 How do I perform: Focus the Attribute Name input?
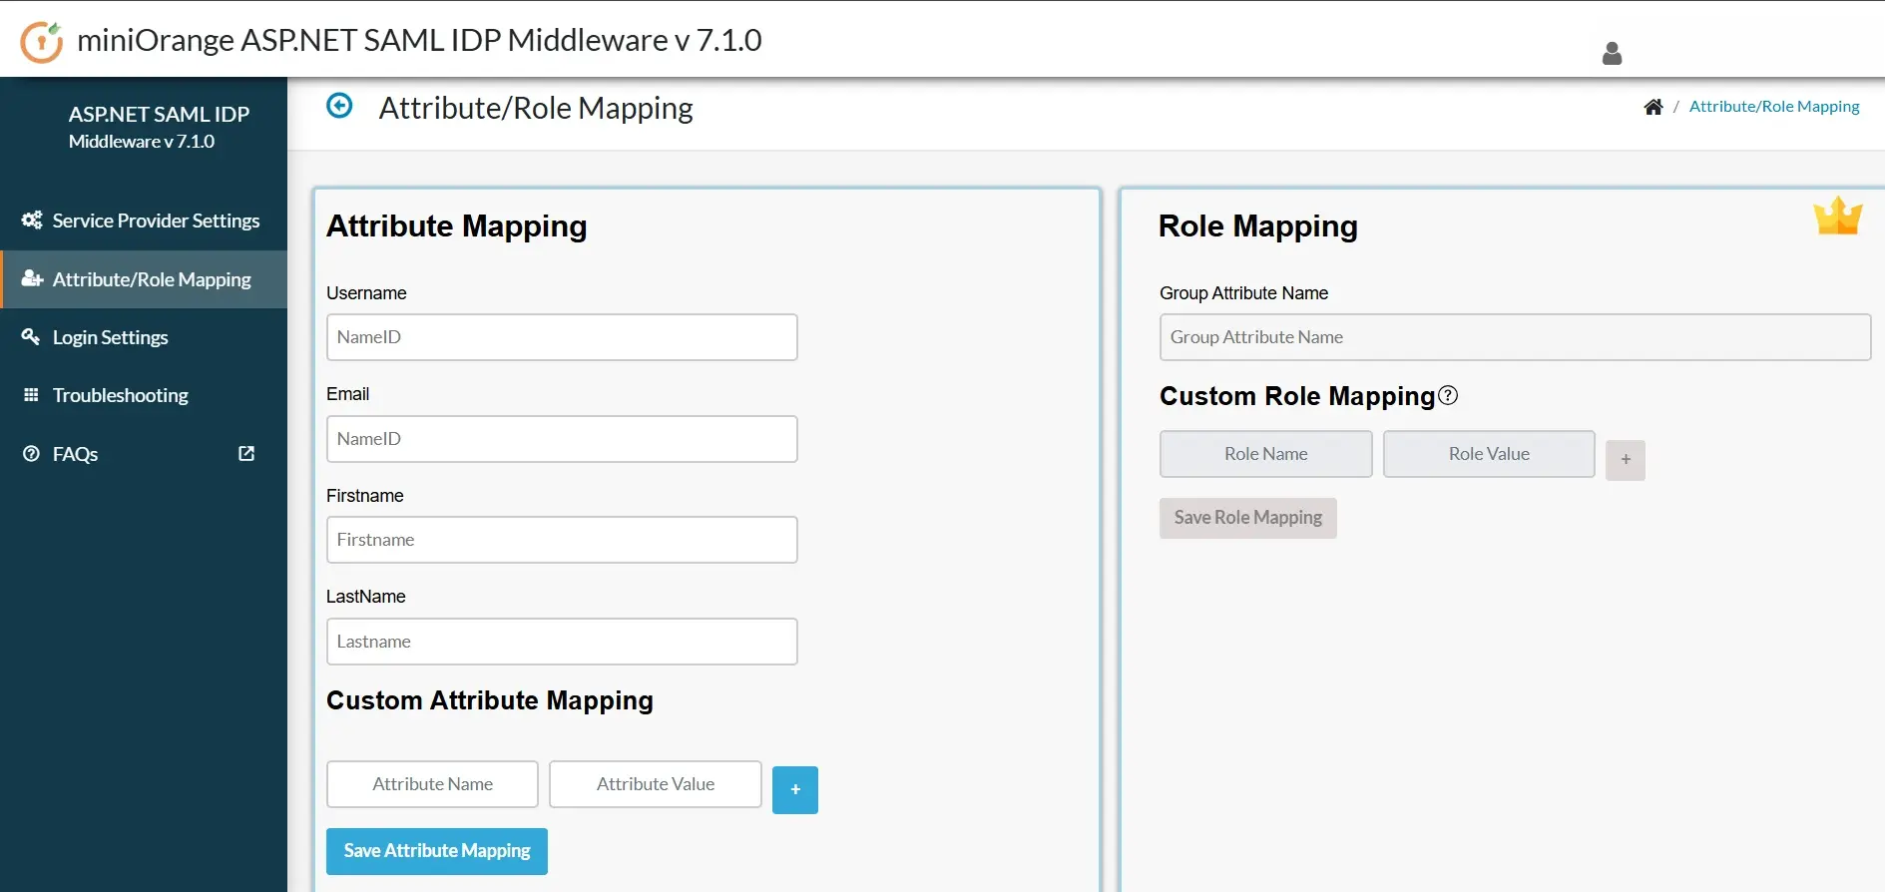pos(432,784)
